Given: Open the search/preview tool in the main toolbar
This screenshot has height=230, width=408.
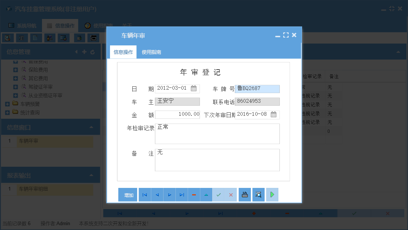Looking at the screenshot, I should tap(7, 38).
